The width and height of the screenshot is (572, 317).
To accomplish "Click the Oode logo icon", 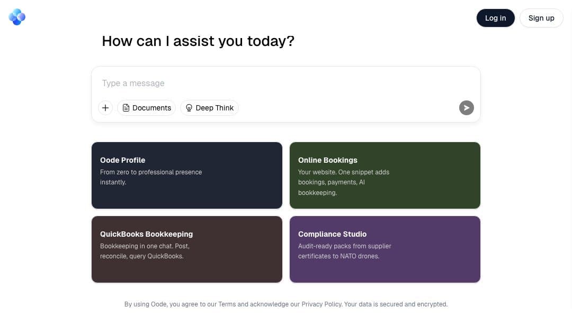I will point(16,16).
